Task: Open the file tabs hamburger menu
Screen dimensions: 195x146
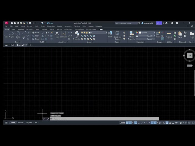Action: (x=6, y=45)
